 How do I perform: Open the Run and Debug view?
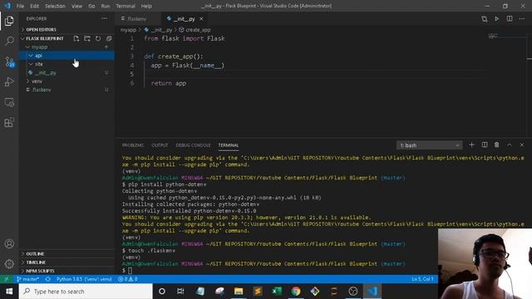click(9, 81)
